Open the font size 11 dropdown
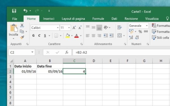The width and height of the screenshot is (170, 106). tap(69, 28)
